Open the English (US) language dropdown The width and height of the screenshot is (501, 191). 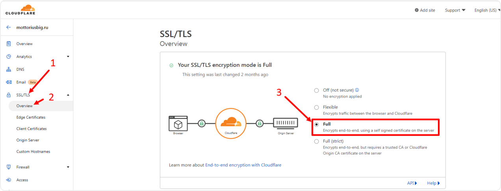488,10
